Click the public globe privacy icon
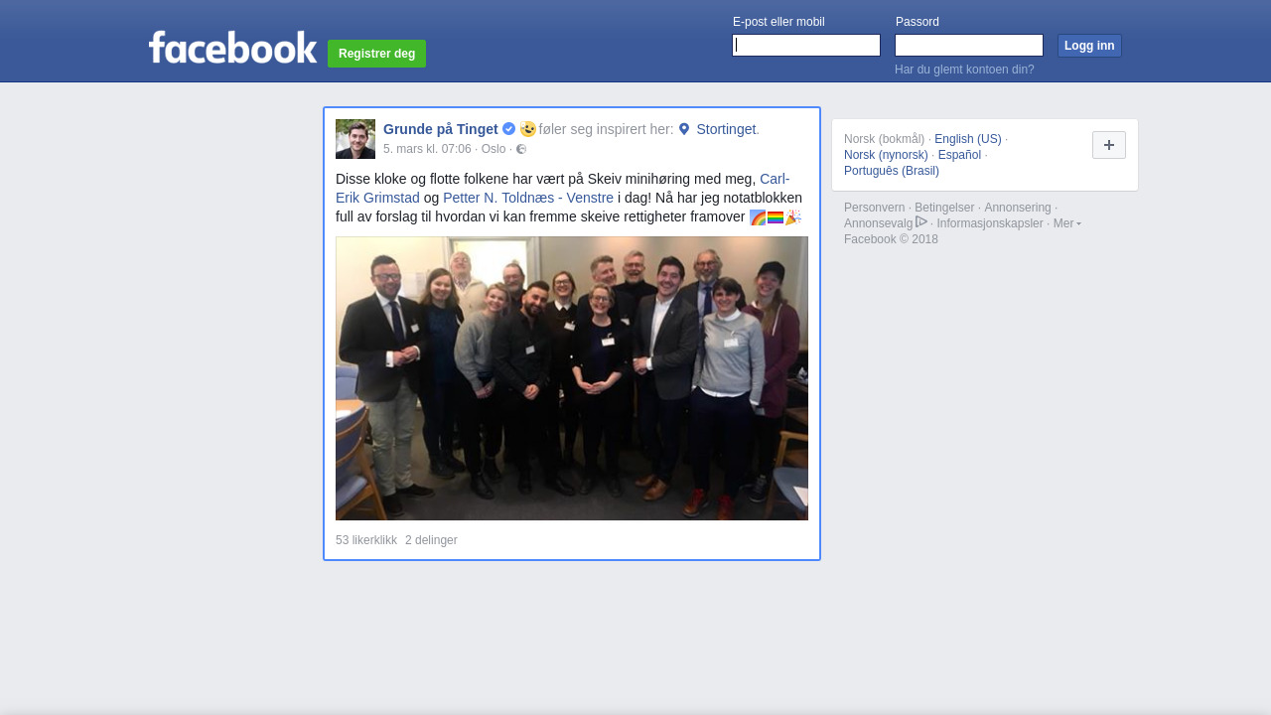Viewport: 1271px width, 715px height. pyautogui.click(x=521, y=149)
